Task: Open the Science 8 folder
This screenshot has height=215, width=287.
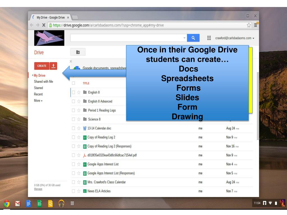Action: (x=94, y=119)
